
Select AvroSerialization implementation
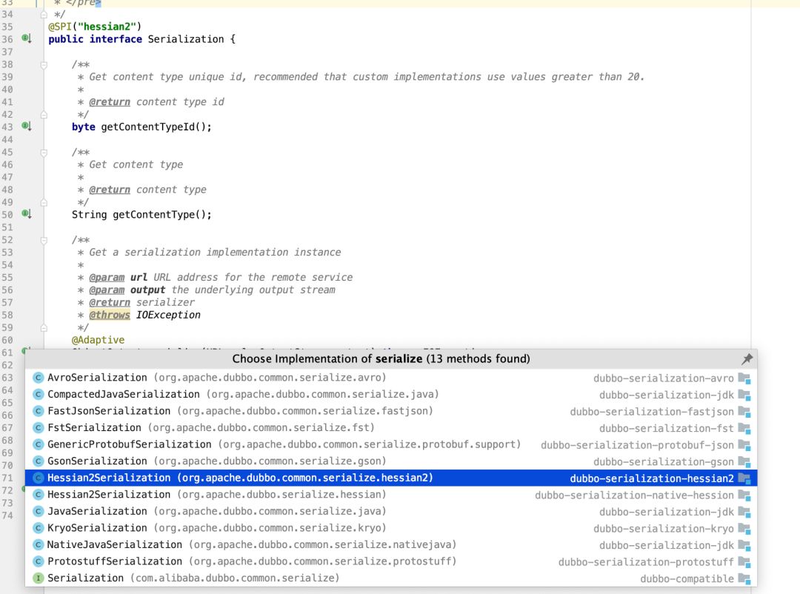391,378
